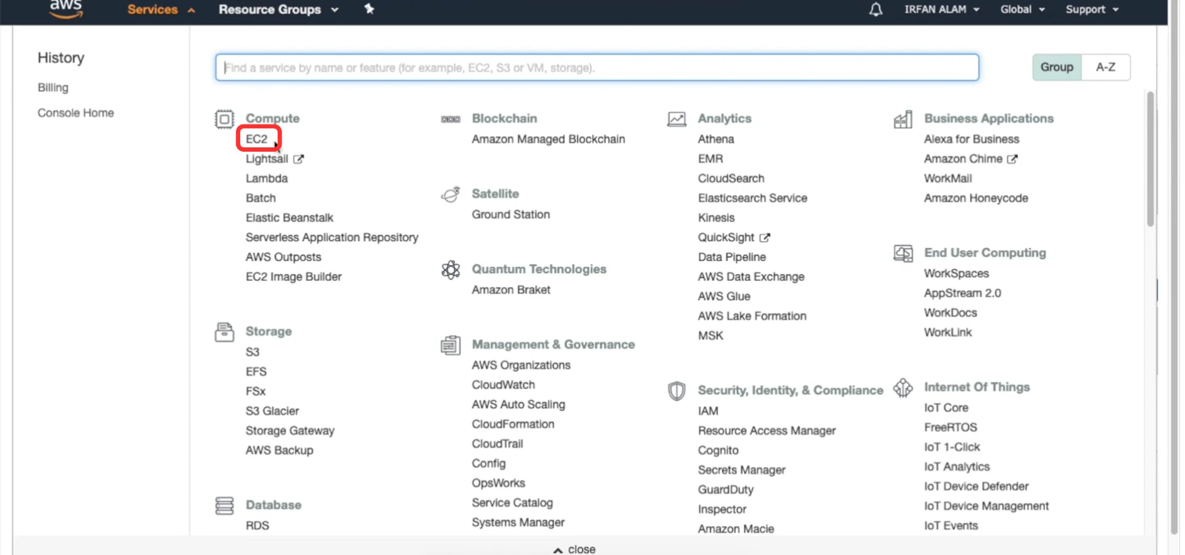
Task: Click the Satellite planet icon
Action: pyautogui.click(x=451, y=194)
